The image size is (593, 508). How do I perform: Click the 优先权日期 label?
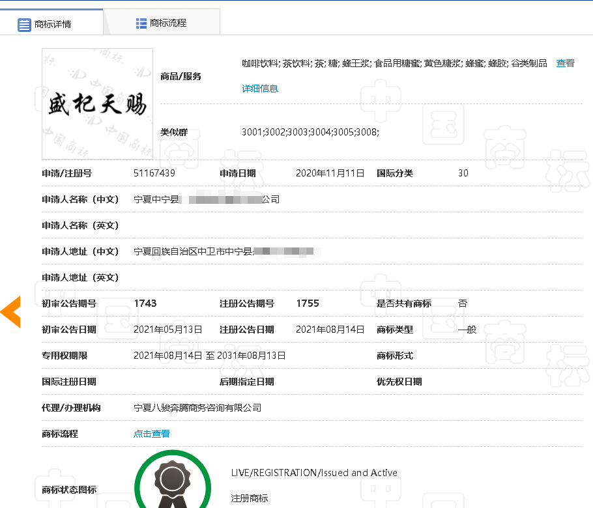(399, 382)
